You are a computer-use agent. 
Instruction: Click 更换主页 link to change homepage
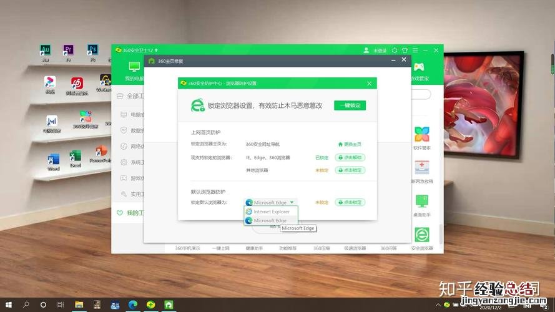pos(350,144)
